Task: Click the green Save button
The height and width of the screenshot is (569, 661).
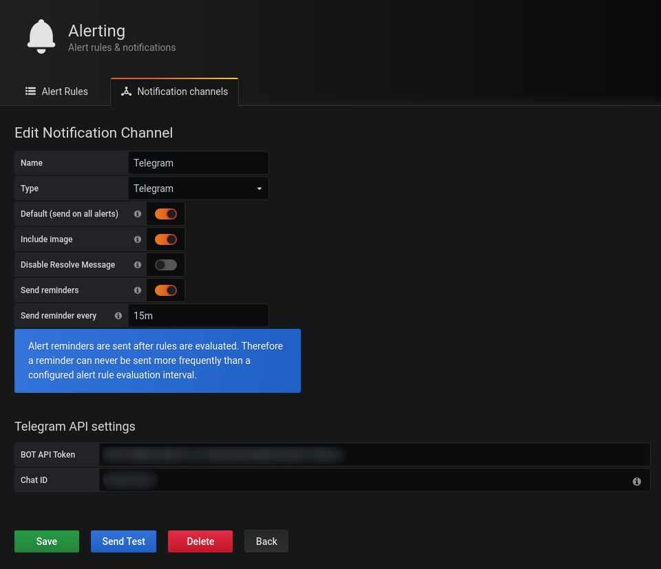Action: pyautogui.click(x=47, y=541)
